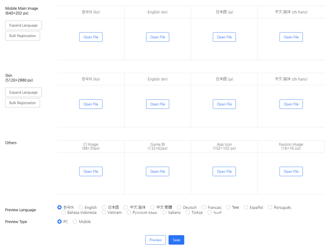330x251 pixels.
Task: Expand Language under Mobile Main Image
Action: (x=24, y=26)
